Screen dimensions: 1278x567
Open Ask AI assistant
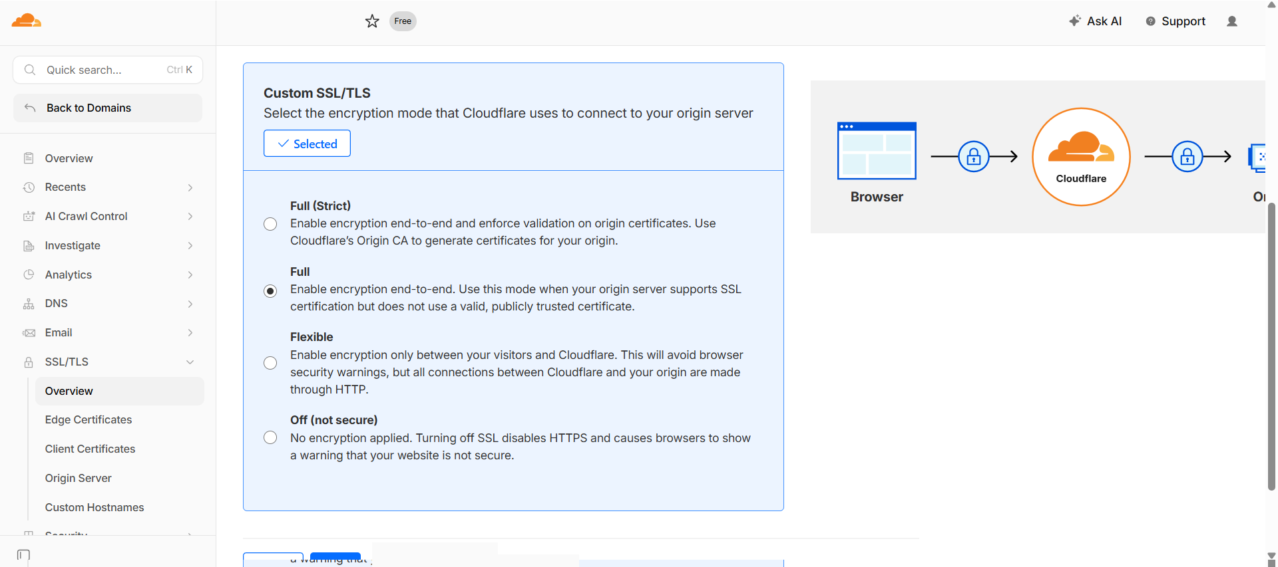click(1095, 21)
